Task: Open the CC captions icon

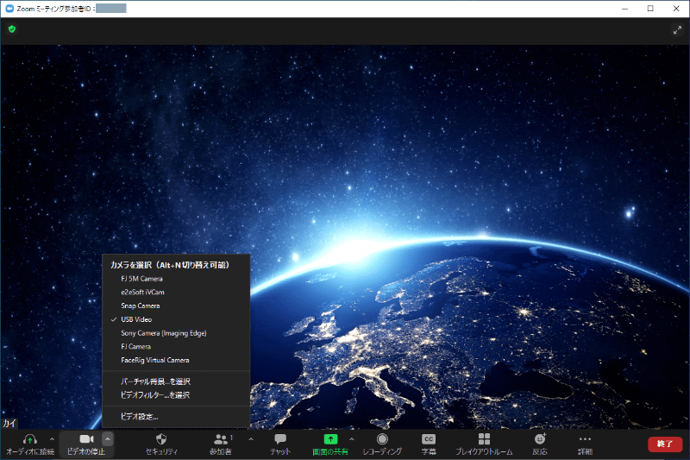Action: [429, 439]
